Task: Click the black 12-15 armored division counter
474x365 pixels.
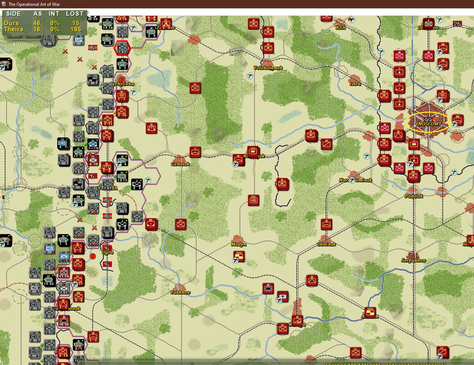Action: click(122, 176)
